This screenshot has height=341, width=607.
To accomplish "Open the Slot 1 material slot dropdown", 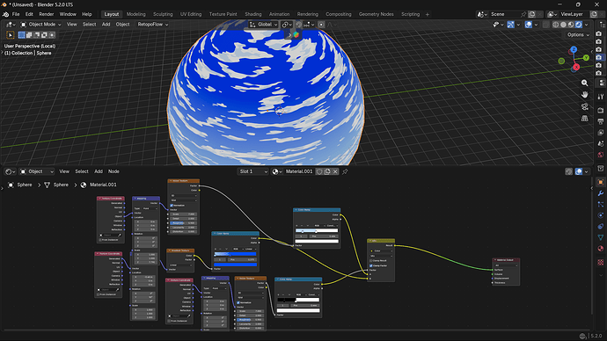I will [252, 171].
